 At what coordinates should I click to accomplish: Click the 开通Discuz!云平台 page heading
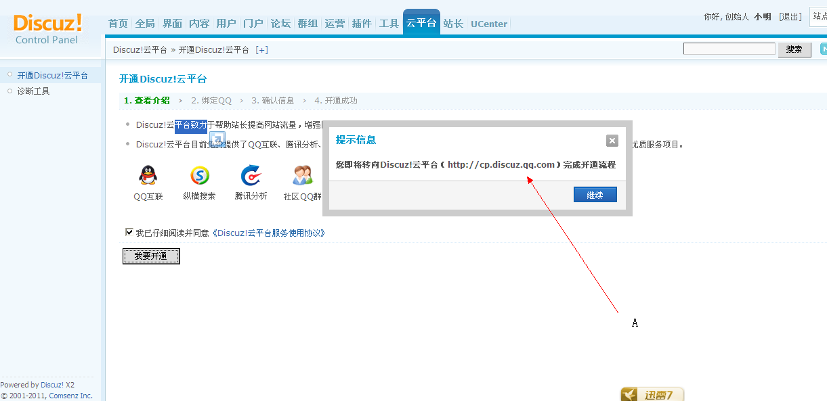pos(163,79)
